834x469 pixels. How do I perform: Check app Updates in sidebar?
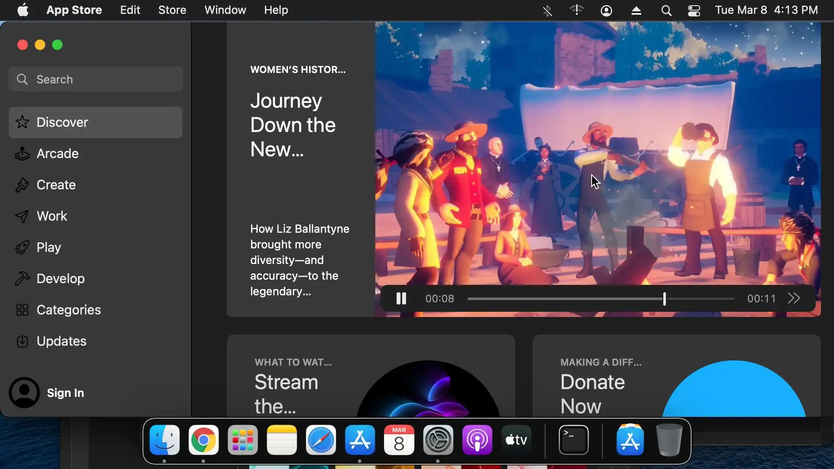pyautogui.click(x=61, y=341)
